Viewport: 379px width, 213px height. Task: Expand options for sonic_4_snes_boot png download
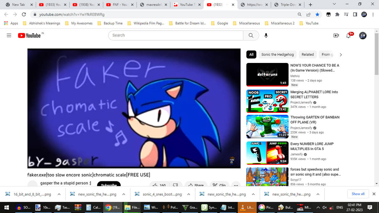[189, 194]
